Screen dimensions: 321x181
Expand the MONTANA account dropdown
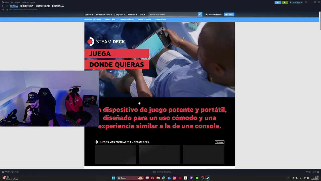[x=297, y=2]
